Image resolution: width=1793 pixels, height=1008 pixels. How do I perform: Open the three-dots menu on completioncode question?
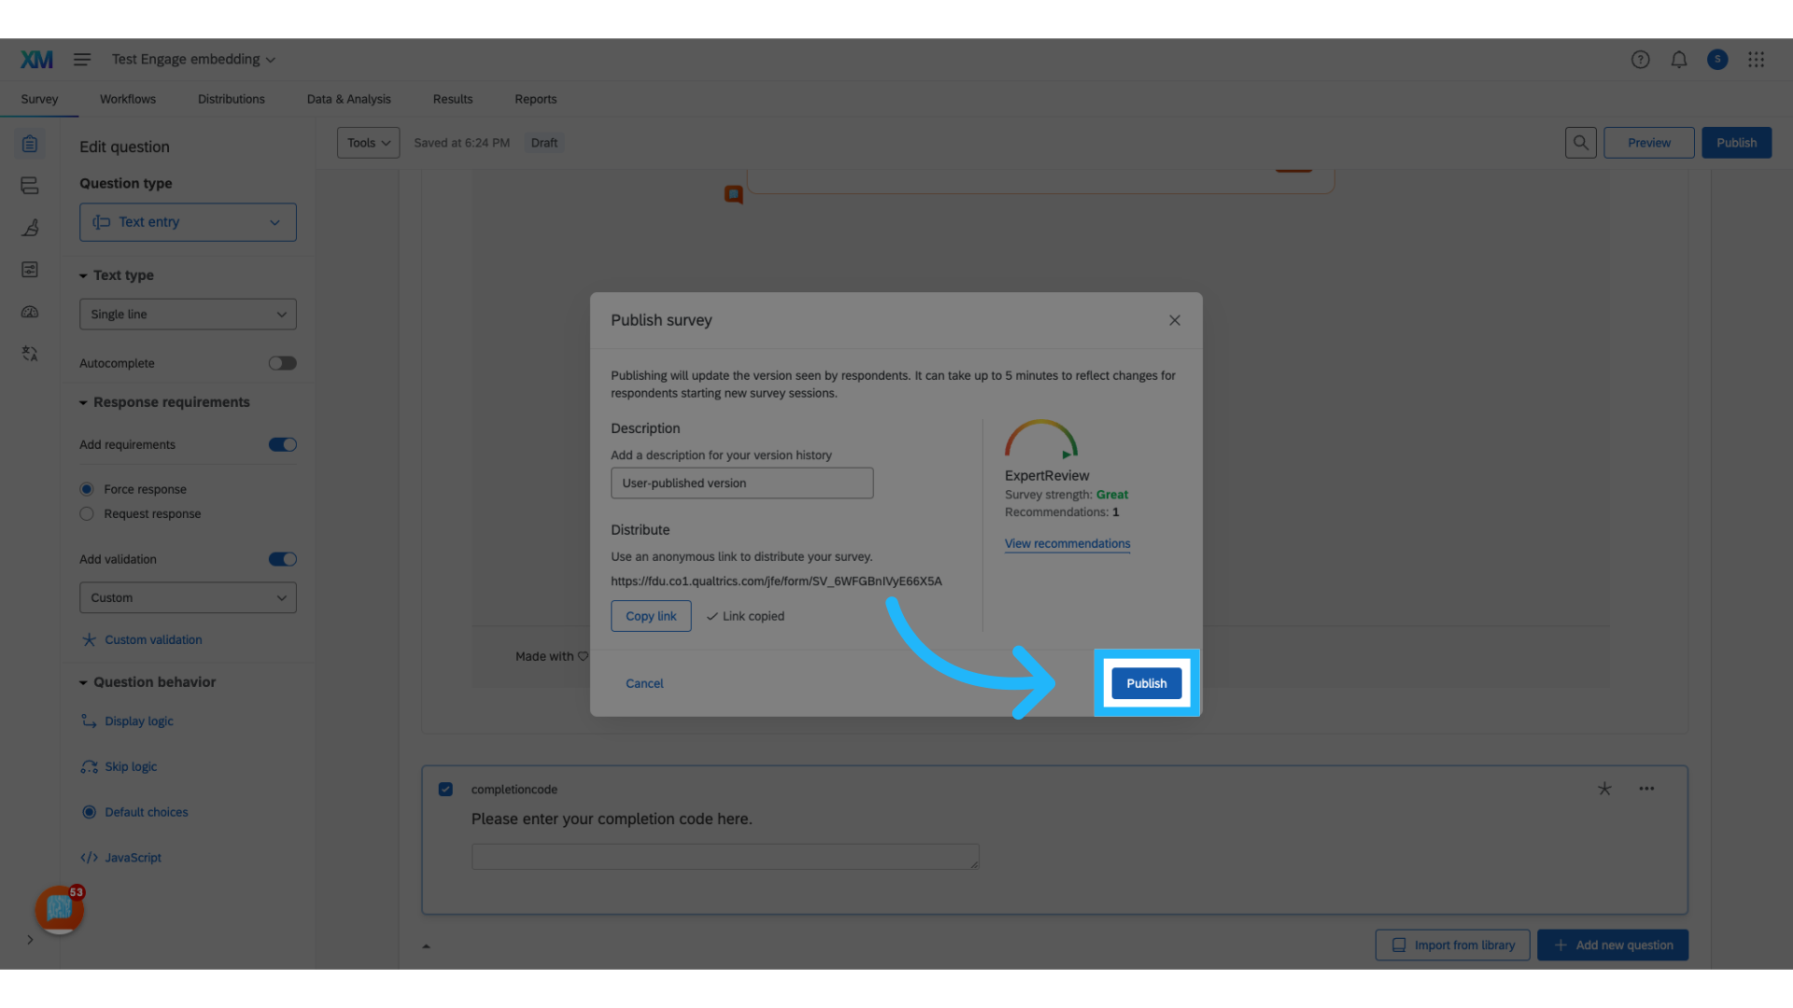(x=1646, y=789)
